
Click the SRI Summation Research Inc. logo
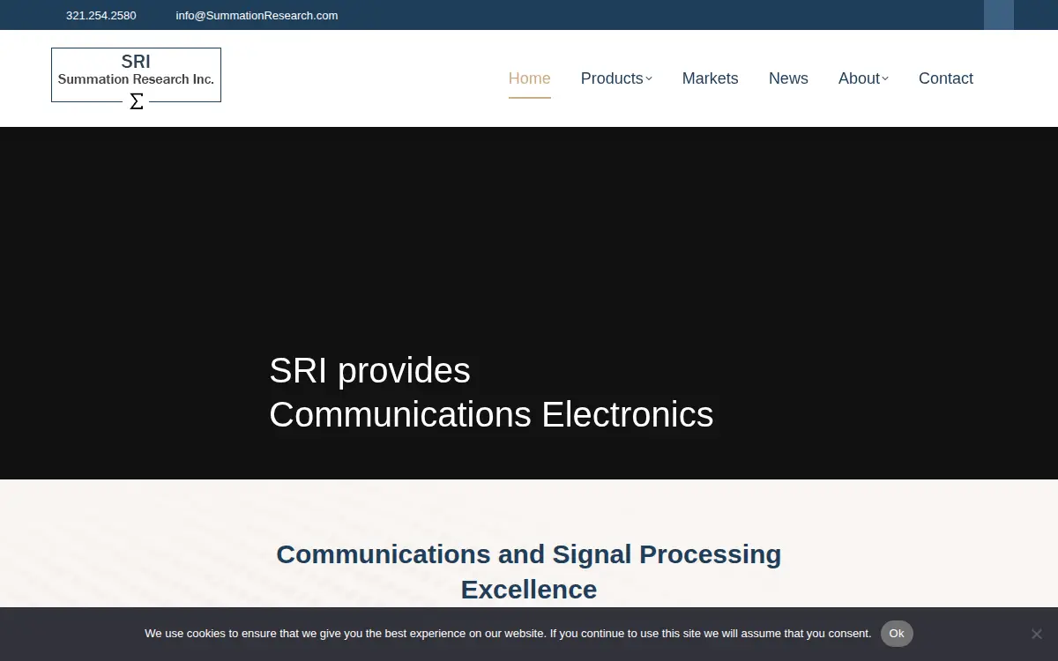coord(136,78)
